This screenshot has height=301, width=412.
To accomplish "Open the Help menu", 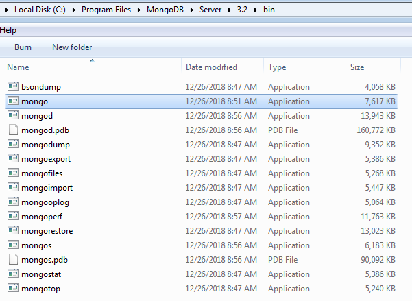I will click(x=8, y=30).
